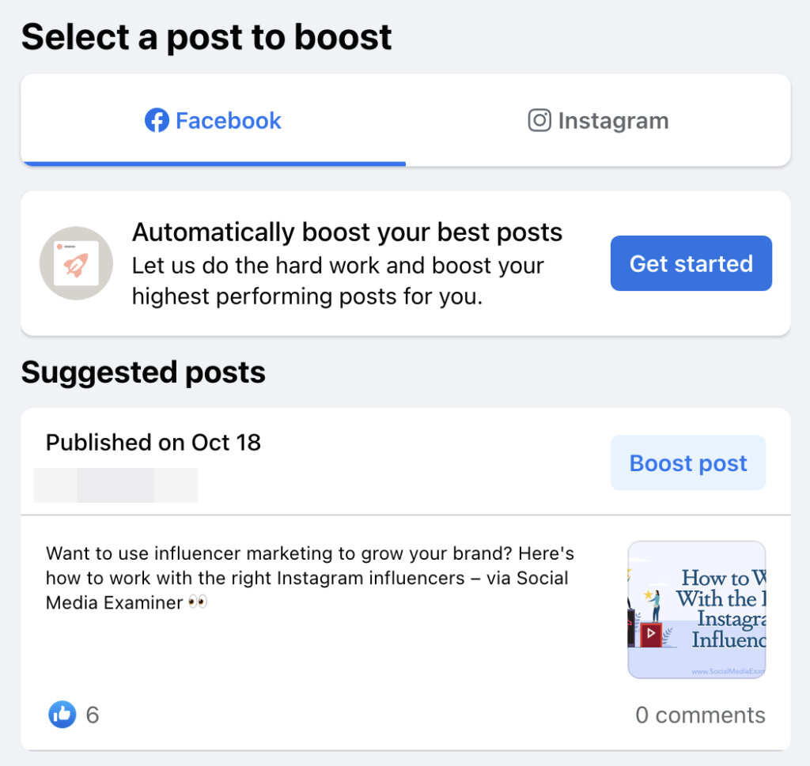Click the Select a post to boost heading
Image resolution: width=810 pixels, height=766 pixels.
click(x=207, y=36)
